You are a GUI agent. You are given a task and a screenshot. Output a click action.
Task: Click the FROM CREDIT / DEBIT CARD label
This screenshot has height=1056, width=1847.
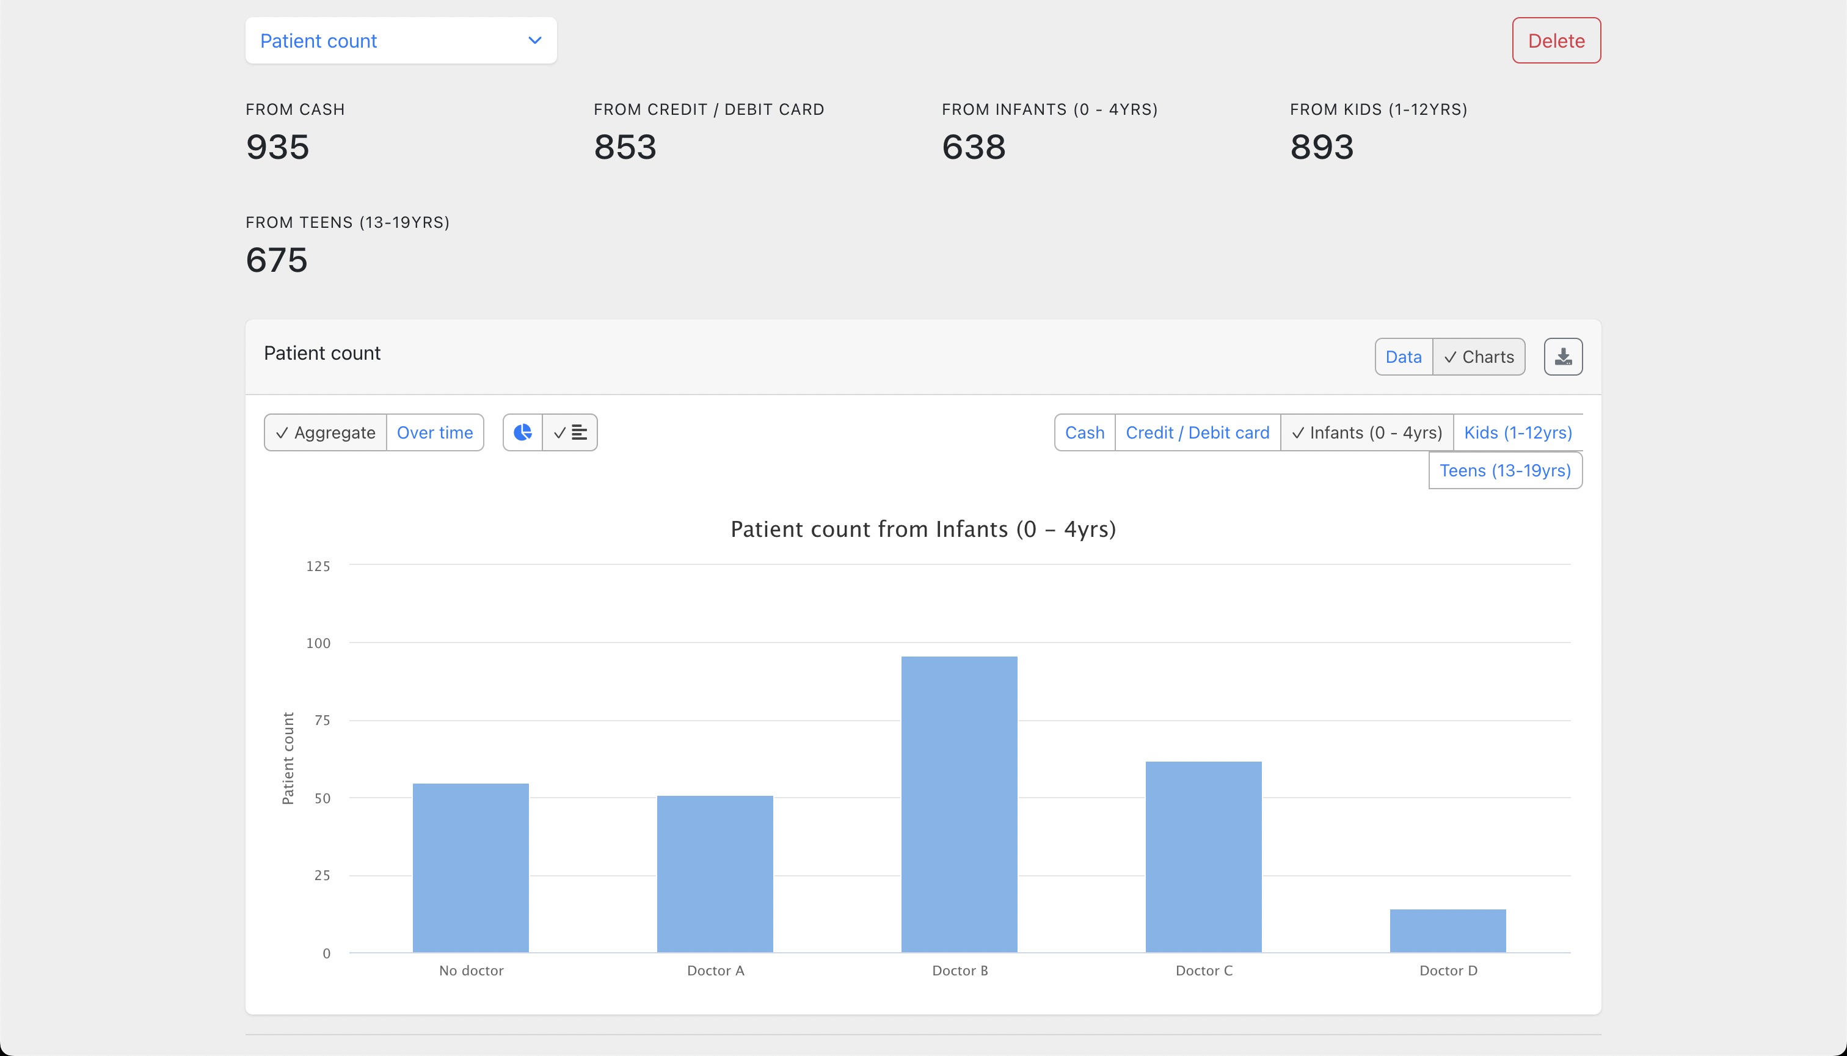pyautogui.click(x=709, y=109)
